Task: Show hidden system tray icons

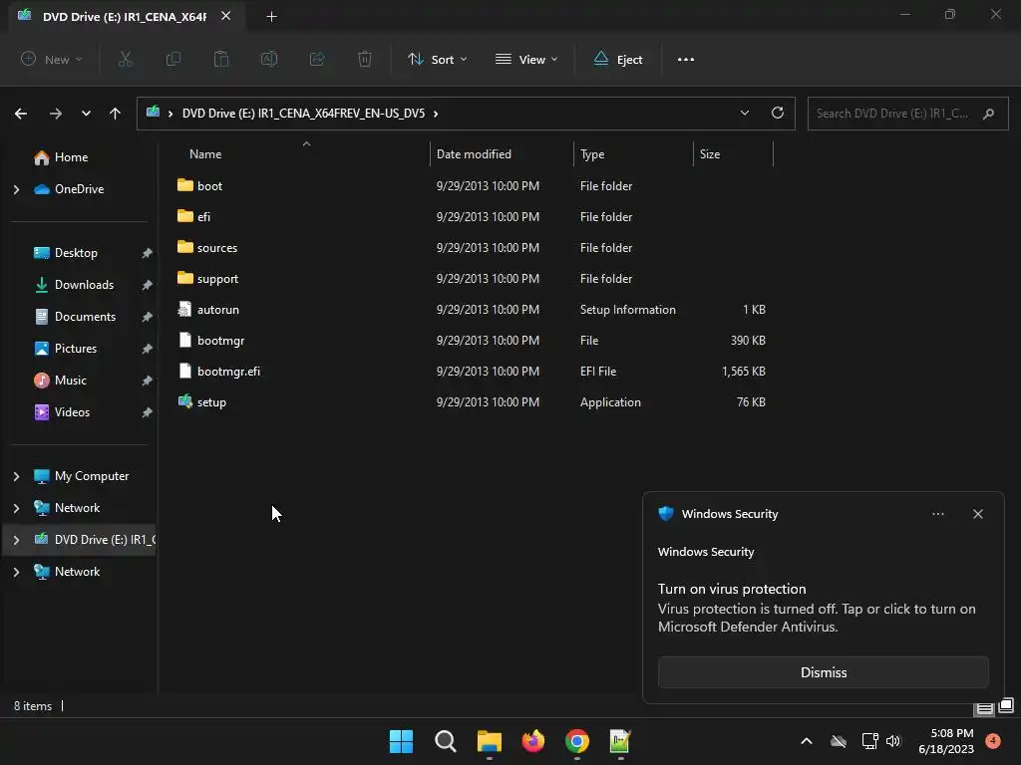Action: (806, 741)
